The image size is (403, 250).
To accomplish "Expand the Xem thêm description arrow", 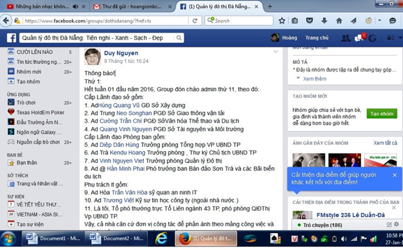I will (298, 78).
